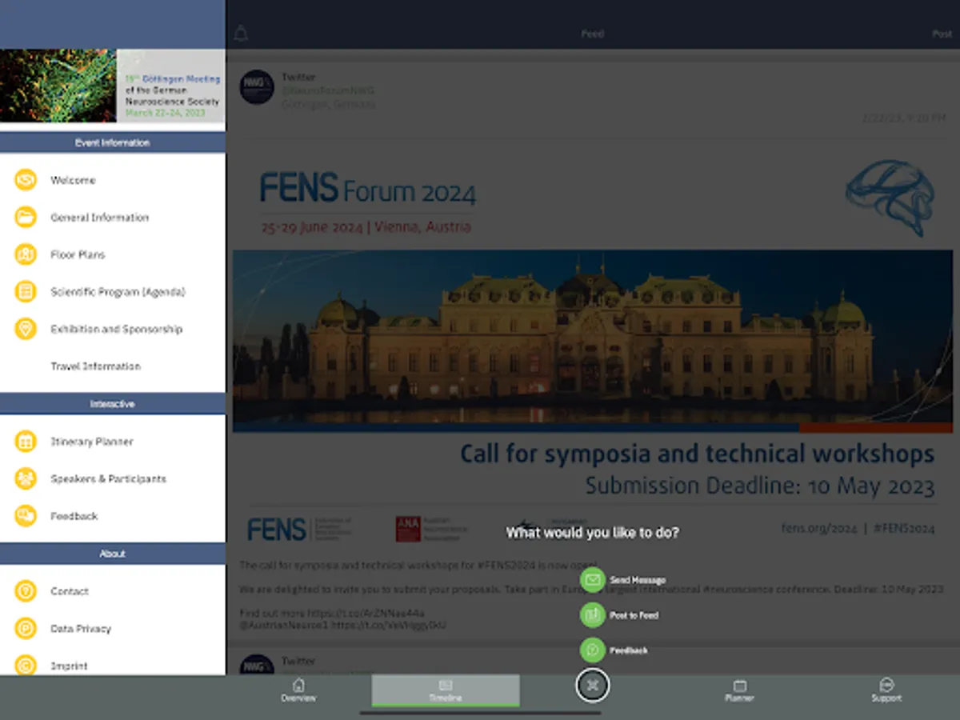The width and height of the screenshot is (960, 720).
Task: Tap the Exhibition and Sponsorship icon
Action: coord(26,329)
